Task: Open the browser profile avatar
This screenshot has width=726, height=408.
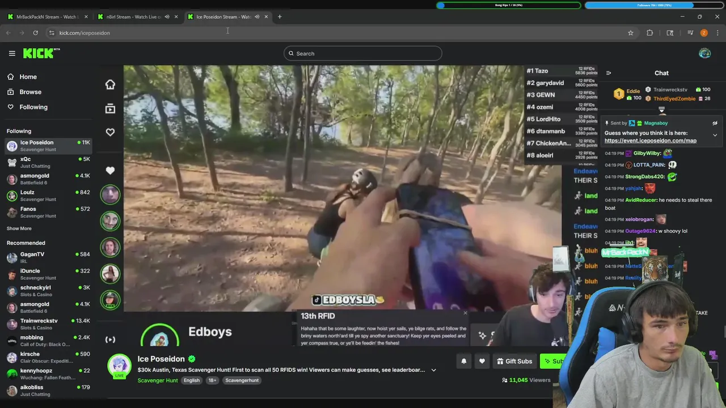Action: [x=704, y=33]
